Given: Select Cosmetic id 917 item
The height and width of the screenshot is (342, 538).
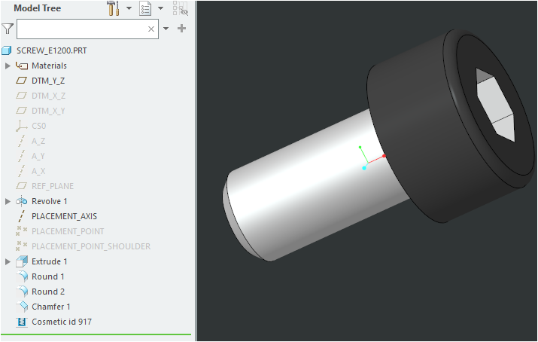Looking at the screenshot, I should pyautogui.click(x=62, y=322).
